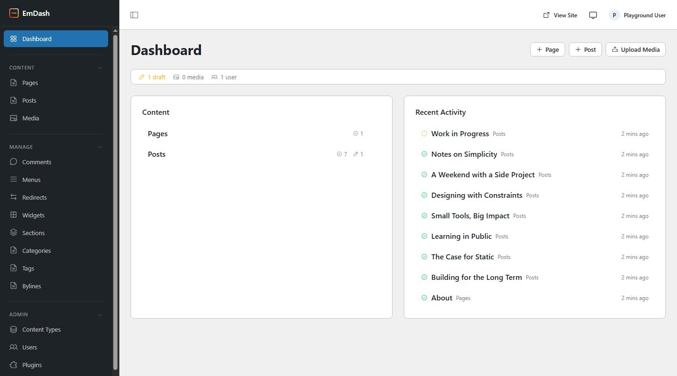Open Posts from the sidebar menu
677x376 pixels.
pyautogui.click(x=29, y=100)
